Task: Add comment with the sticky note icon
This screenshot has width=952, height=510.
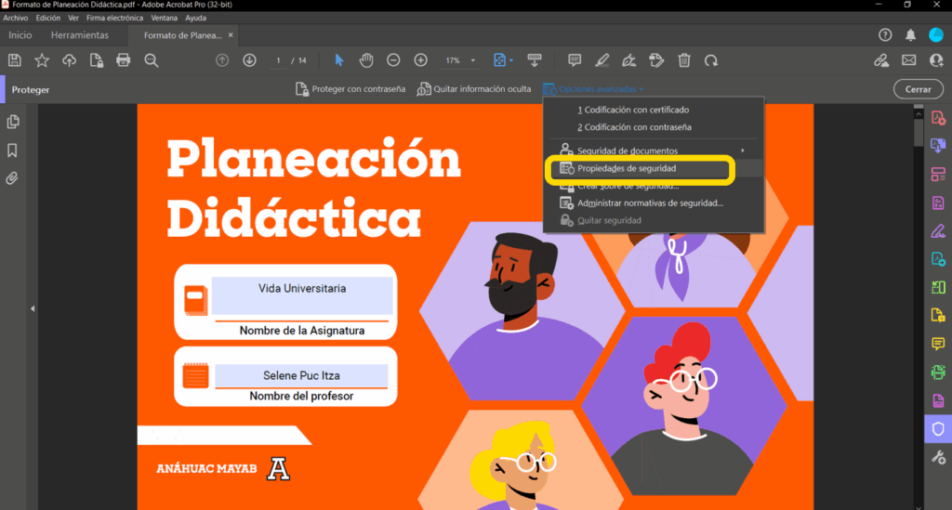Action: click(575, 60)
